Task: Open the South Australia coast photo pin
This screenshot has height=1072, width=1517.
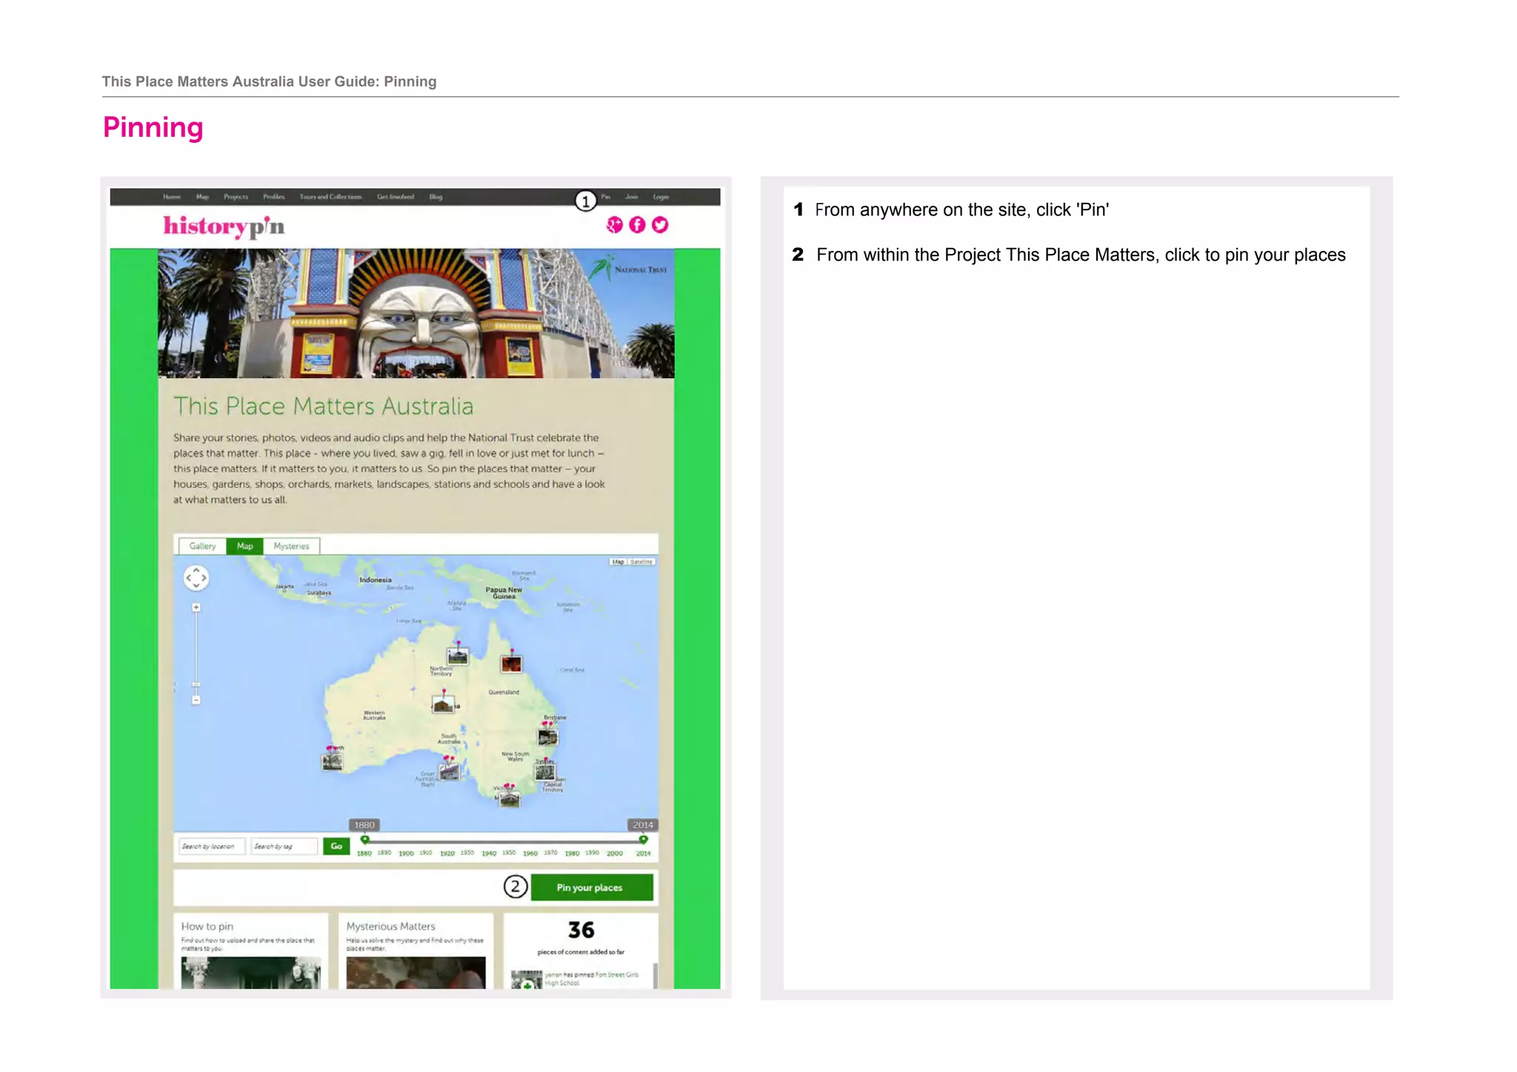Action: (449, 772)
